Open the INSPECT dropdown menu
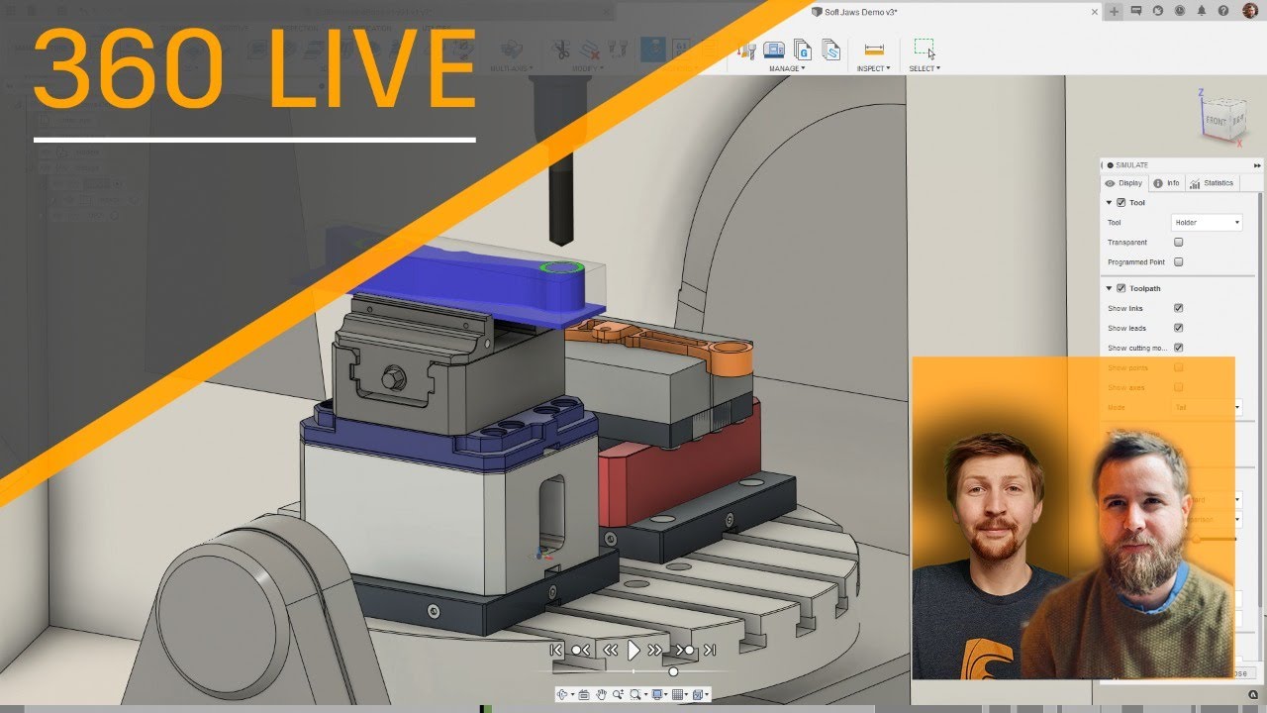The image size is (1267, 713). [x=873, y=68]
